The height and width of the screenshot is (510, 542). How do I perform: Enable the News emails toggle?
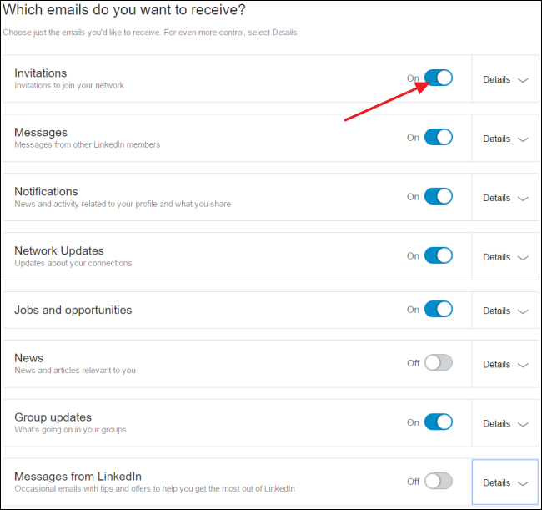point(439,364)
